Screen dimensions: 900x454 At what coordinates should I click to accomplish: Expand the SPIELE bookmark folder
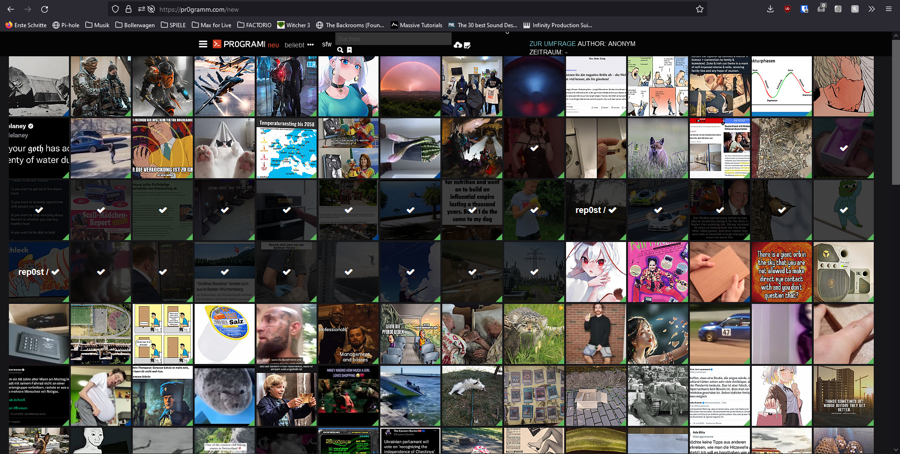[x=174, y=25]
